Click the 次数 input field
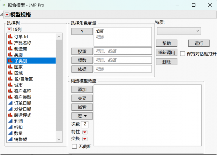The height and width of the screenshot is (155, 217). pos(85,124)
